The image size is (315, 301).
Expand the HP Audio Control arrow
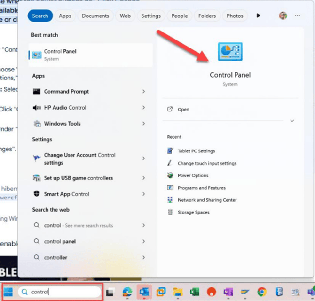[x=144, y=108]
